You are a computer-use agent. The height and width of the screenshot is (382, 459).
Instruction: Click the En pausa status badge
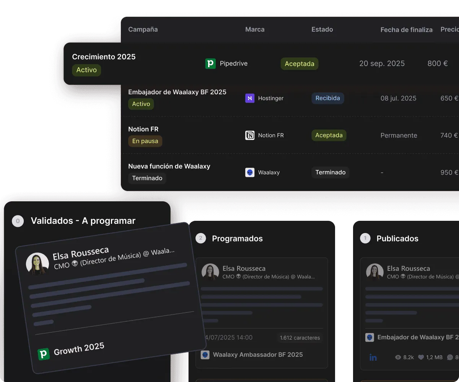145,141
